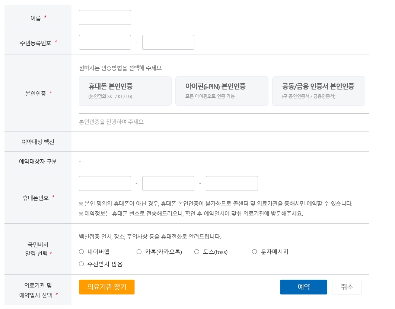Viewport: 395px width, 309px height.
Task: Click the 원하시는 인증방법을 선택해 주세요 text
Action: [121, 68]
